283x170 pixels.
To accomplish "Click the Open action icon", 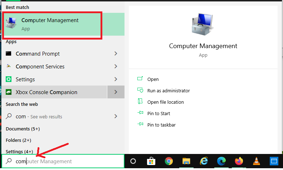I will click(140, 78).
